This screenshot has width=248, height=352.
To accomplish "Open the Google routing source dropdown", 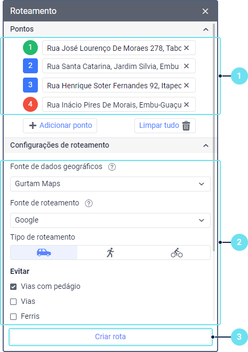I will [x=110, y=220].
